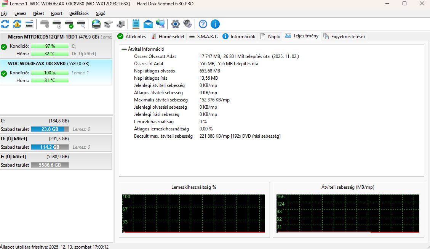
Task: Open the Súgó menu
Action: [x=101, y=13]
